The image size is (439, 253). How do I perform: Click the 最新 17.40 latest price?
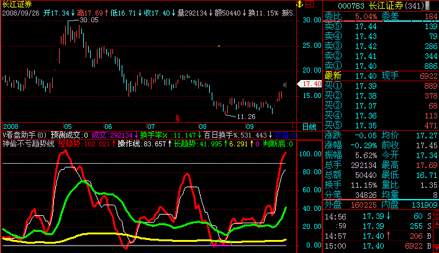(x=366, y=76)
